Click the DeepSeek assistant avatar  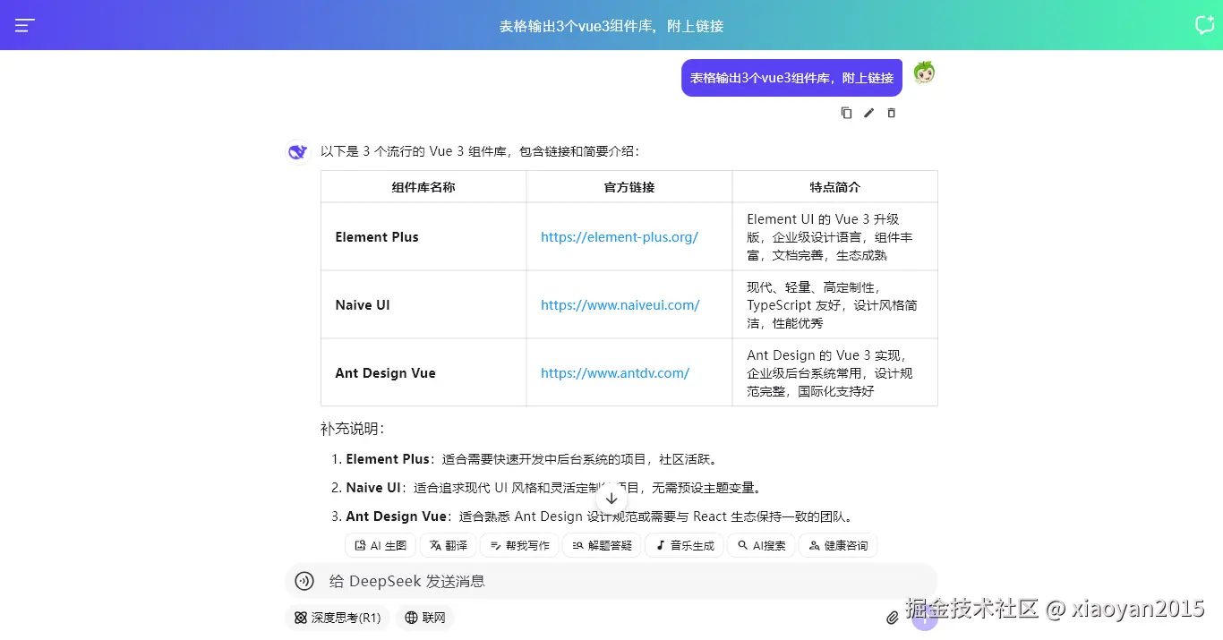point(297,151)
